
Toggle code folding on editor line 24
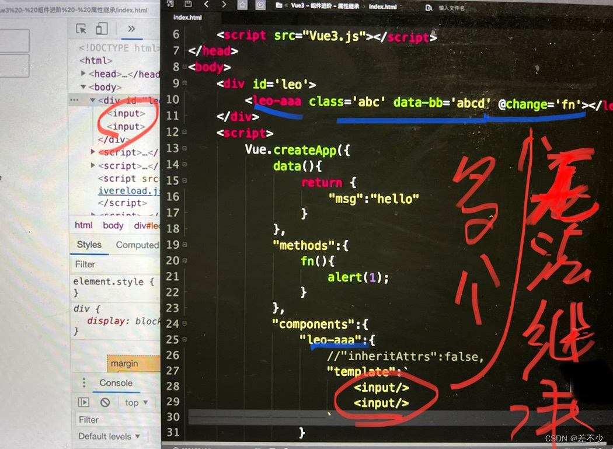click(x=185, y=324)
